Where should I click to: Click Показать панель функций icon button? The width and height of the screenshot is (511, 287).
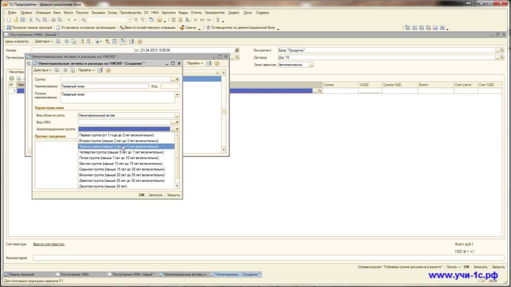[x=29, y=28]
